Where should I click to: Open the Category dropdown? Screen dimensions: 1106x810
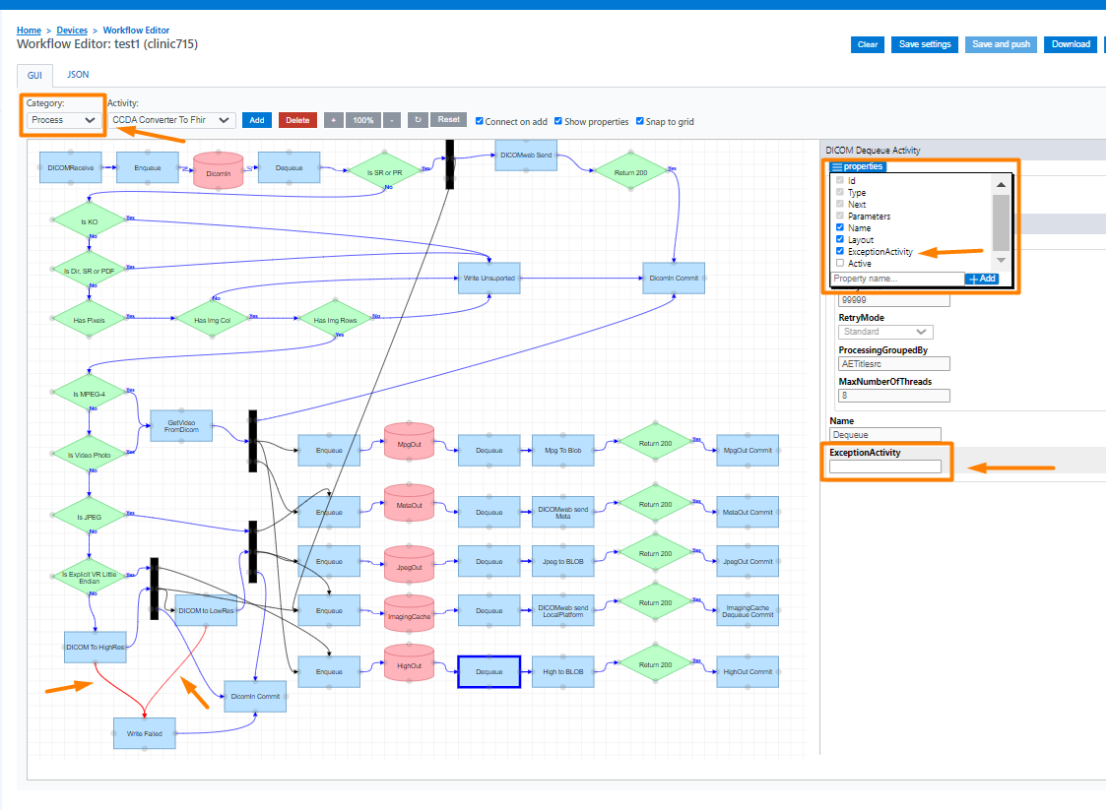(x=64, y=120)
